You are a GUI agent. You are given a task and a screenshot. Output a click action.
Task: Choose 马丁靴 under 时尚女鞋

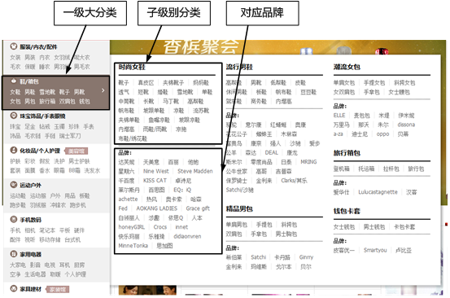[171, 101]
